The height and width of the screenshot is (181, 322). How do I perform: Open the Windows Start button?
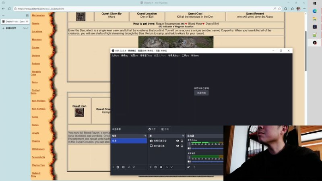pos(315,3)
